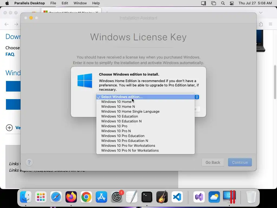Click the edition dropdown stepper arrows
This screenshot has width=277, height=208.
click(197, 97)
